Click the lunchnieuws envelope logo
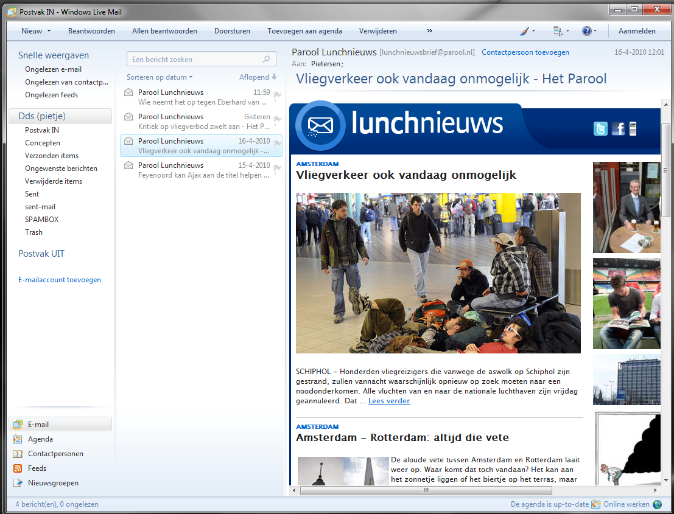The width and height of the screenshot is (674, 514). tap(320, 126)
